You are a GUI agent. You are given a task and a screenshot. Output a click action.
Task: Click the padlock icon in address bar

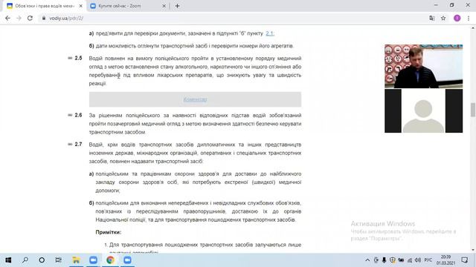[x=44, y=18]
